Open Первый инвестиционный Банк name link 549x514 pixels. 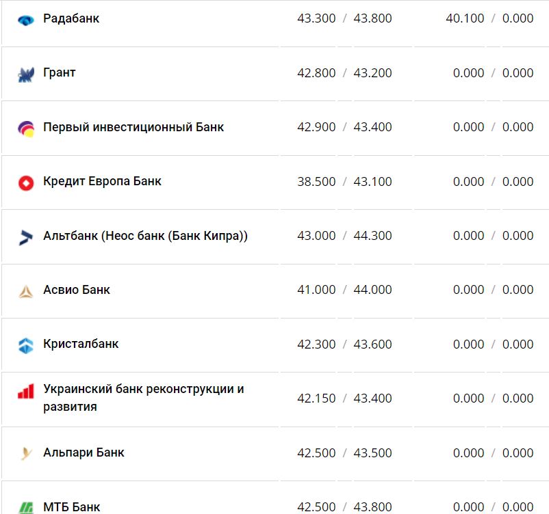coord(133,127)
